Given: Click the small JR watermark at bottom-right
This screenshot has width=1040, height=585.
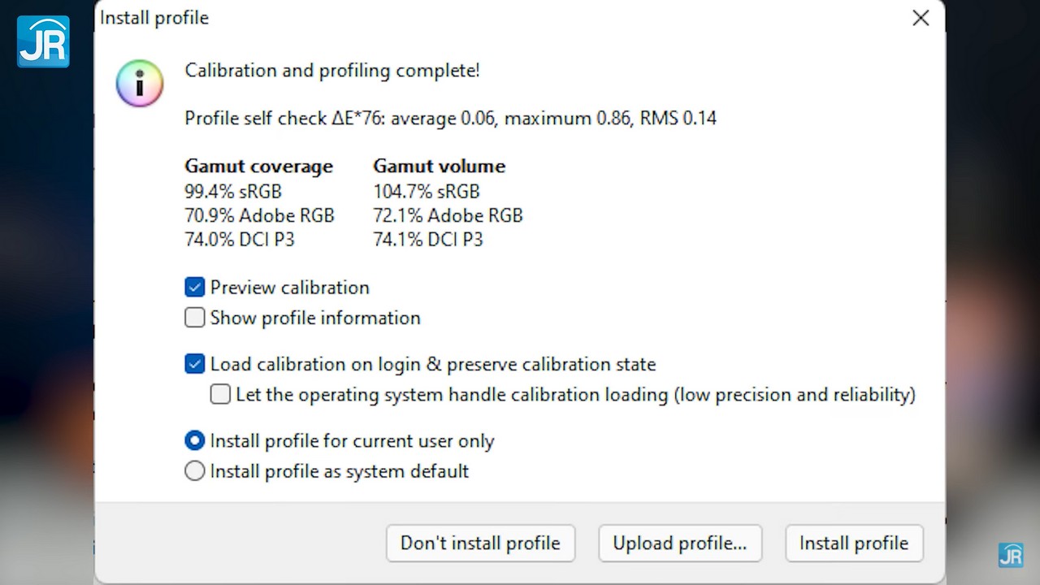Looking at the screenshot, I should [1011, 554].
